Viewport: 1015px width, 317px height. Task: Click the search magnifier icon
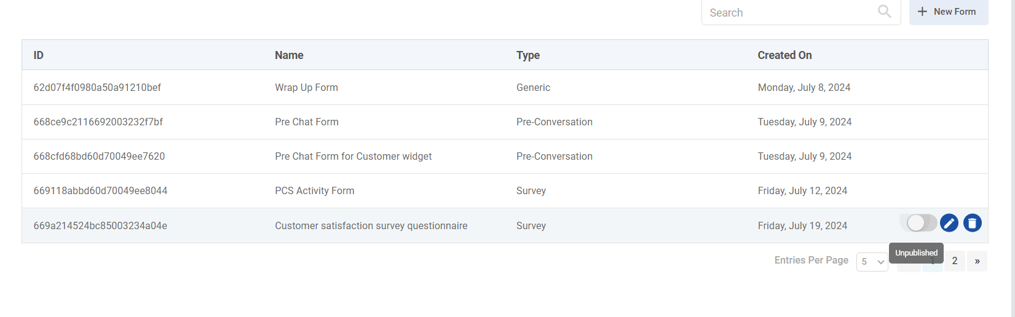[884, 12]
